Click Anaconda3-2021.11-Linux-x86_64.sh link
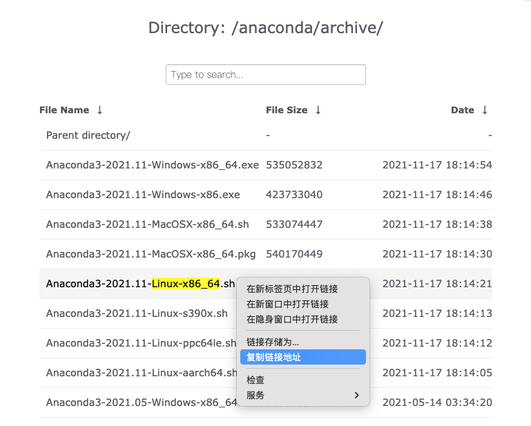The image size is (531, 426). click(x=140, y=284)
